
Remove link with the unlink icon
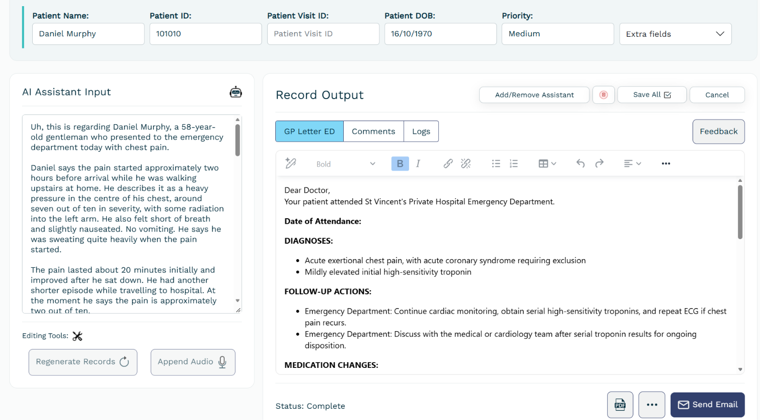coord(466,164)
